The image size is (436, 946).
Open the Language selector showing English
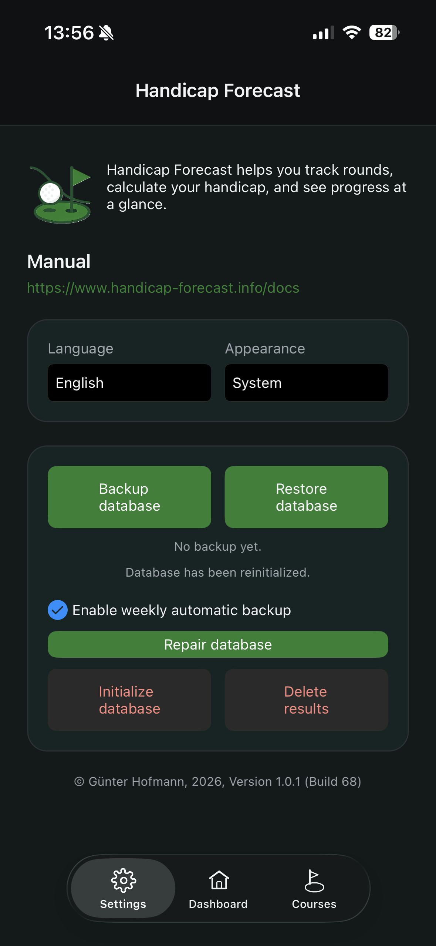coord(129,382)
